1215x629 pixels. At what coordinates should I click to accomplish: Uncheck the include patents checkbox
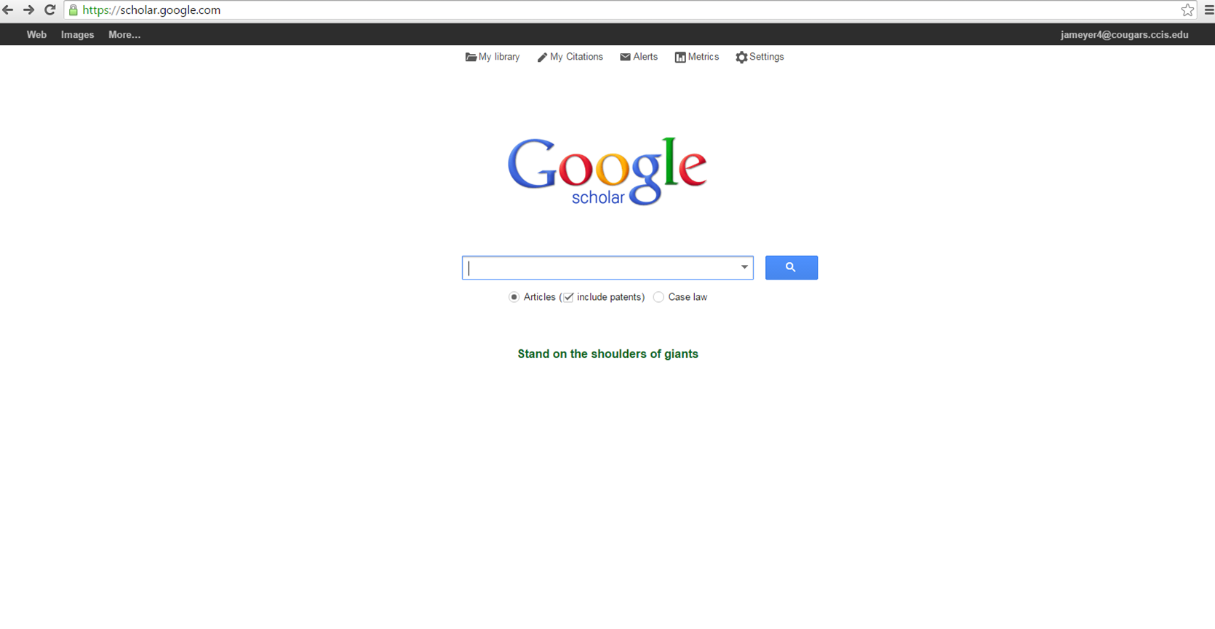(568, 297)
